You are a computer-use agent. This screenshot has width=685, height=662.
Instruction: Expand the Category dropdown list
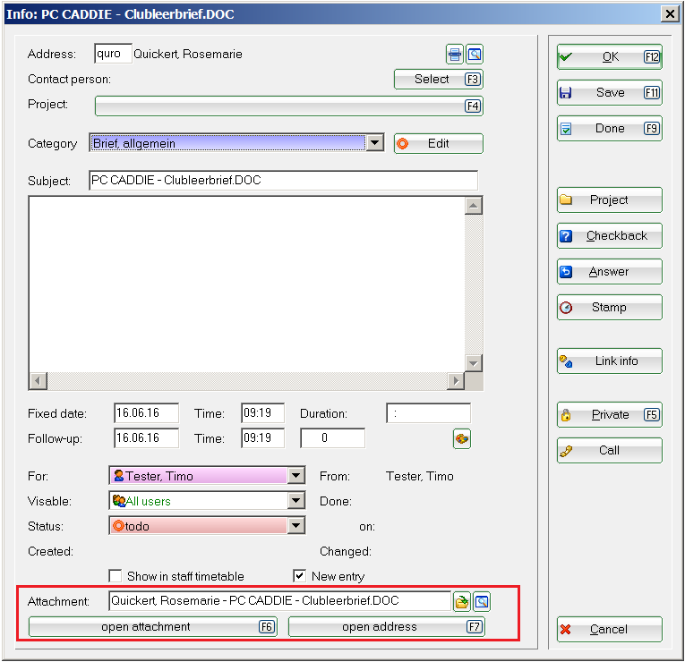tap(375, 143)
